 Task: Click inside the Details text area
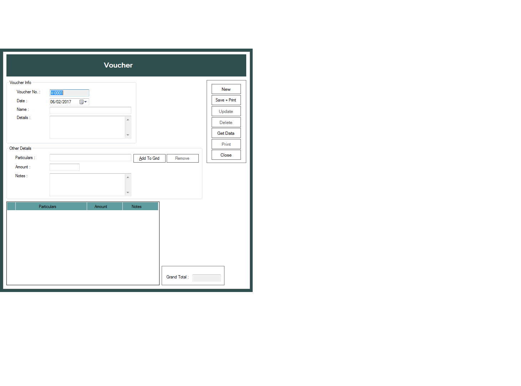pos(87,127)
